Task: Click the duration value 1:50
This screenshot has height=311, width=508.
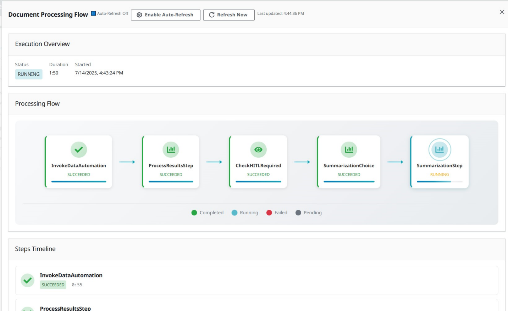Action: click(54, 73)
